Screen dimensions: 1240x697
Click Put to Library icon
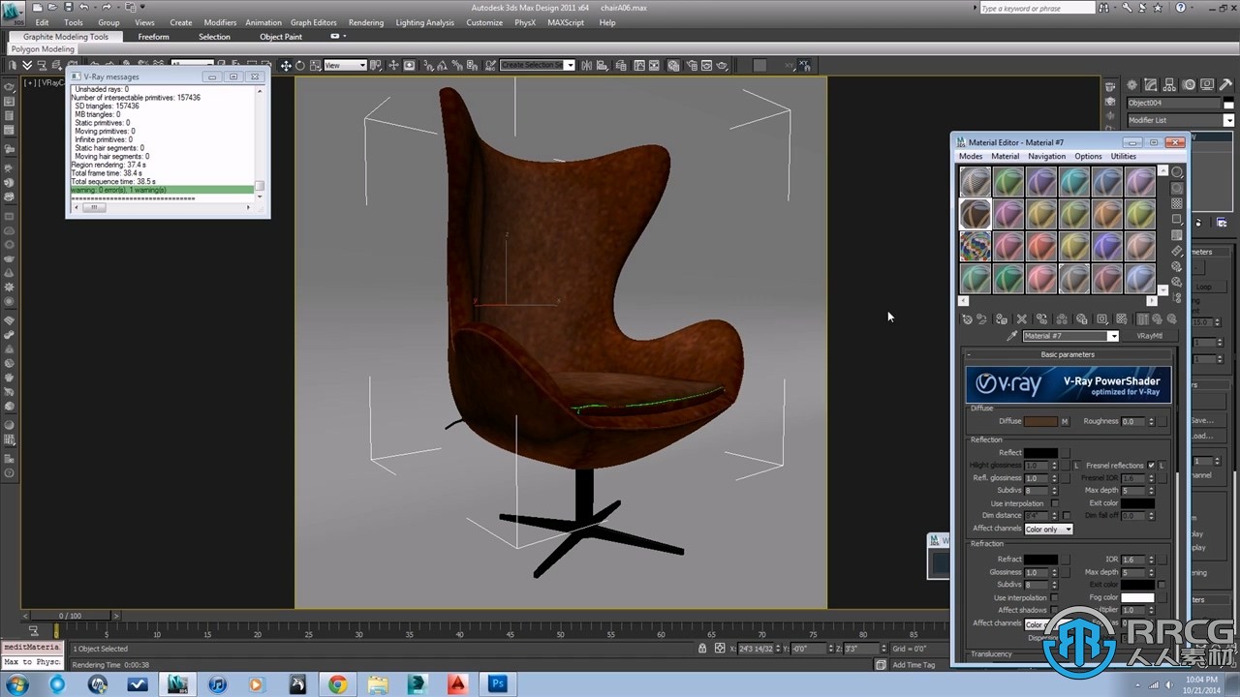click(1081, 319)
